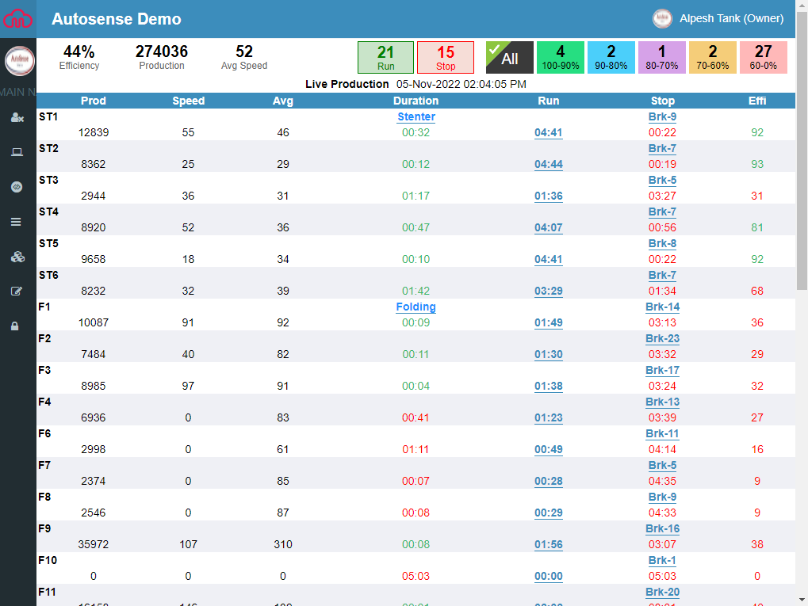808x606 pixels.
Task: Open Alpesh Tank (Owner) user menu
Action: (x=718, y=18)
